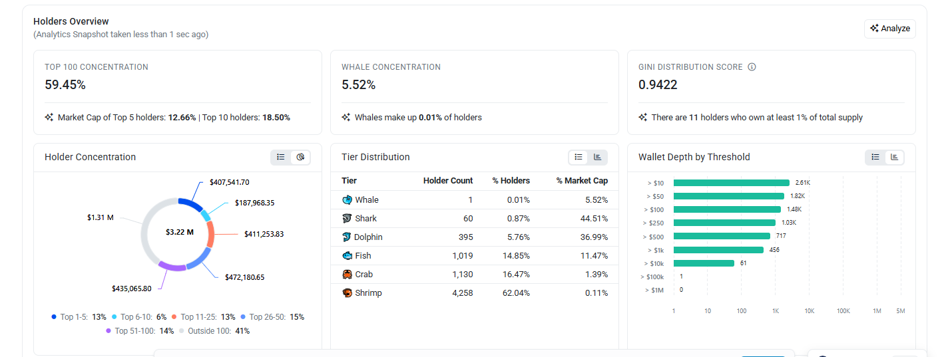This screenshot has width=946, height=357.
Task: Click the Analyze button
Action: (890, 29)
